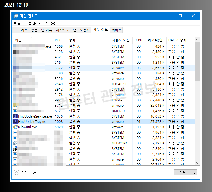Switch to the 사용자 tab
Viewport: 212px width, 192px height.
click(x=85, y=30)
